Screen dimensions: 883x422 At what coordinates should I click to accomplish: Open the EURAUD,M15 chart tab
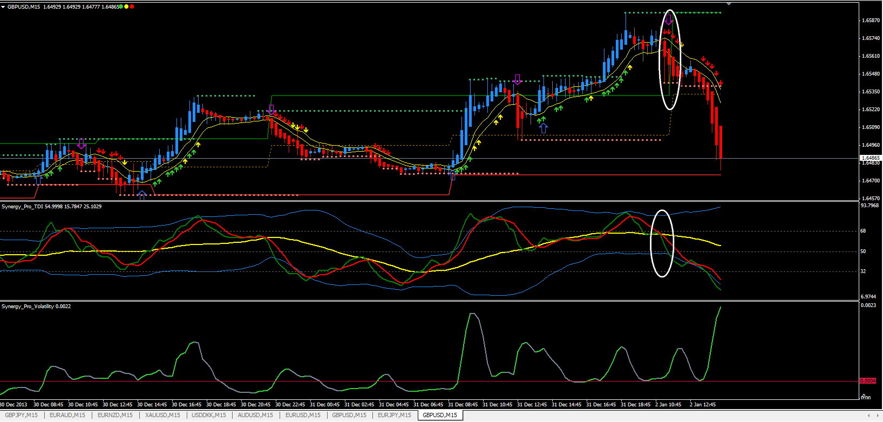coord(67,416)
